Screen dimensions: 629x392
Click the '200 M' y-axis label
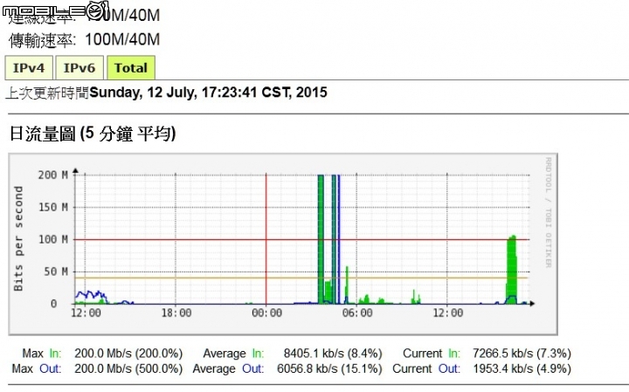click(53, 175)
